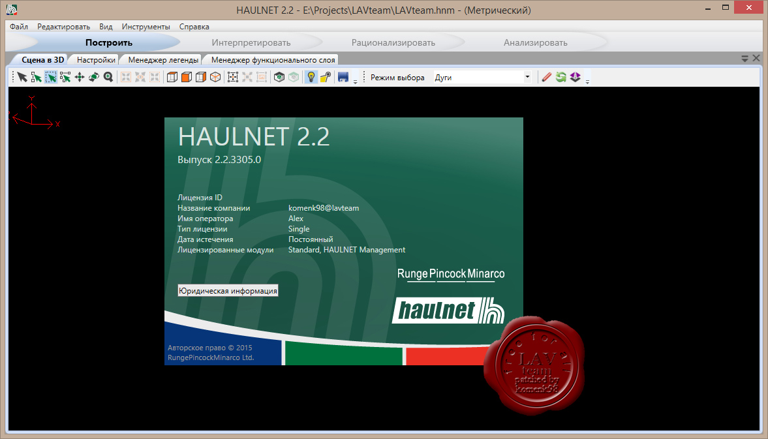Go to the Интерпретировать workflow step
This screenshot has width=768, height=439.
point(251,42)
